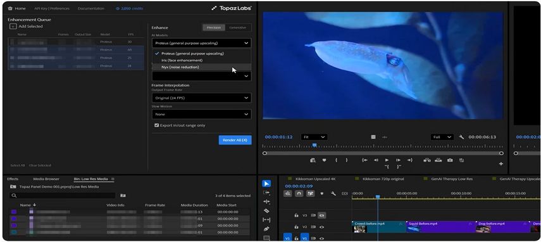Click the bin search magnifier icon
Viewport: 541px width, 242px height.
pyautogui.click(x=14, y=195)
